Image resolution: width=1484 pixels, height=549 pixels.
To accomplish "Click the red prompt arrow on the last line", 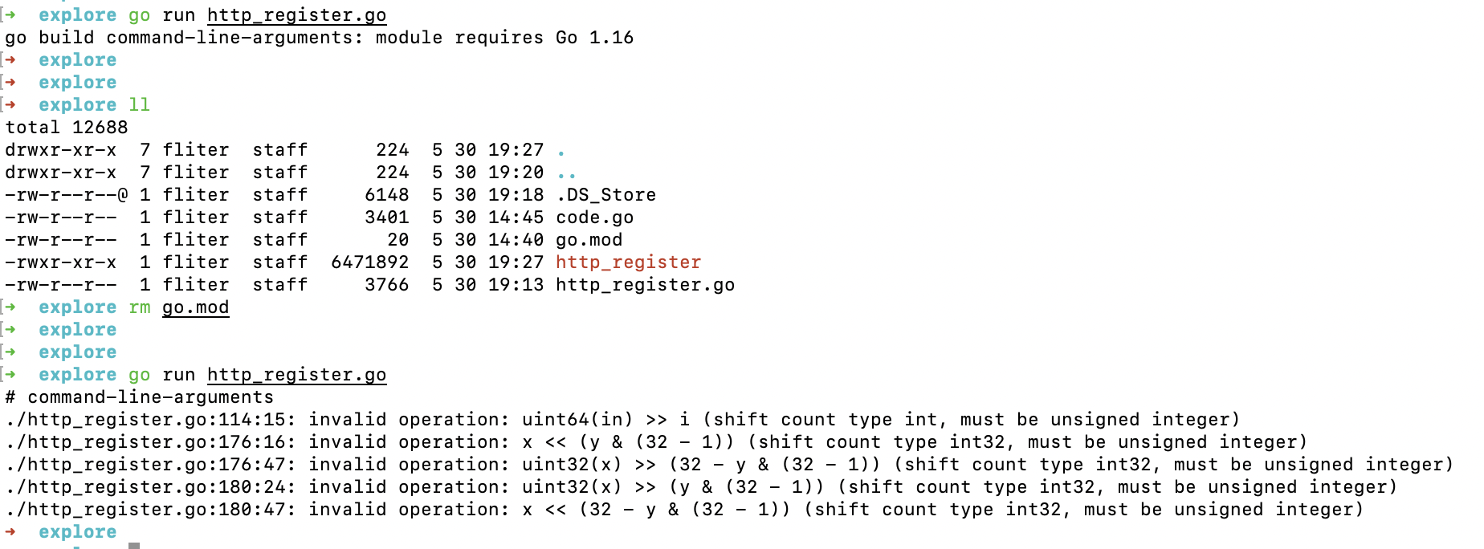I will (10, 532).
